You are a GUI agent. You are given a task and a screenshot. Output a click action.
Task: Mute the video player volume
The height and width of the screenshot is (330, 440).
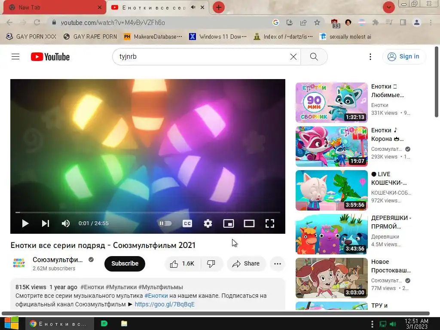66,223
